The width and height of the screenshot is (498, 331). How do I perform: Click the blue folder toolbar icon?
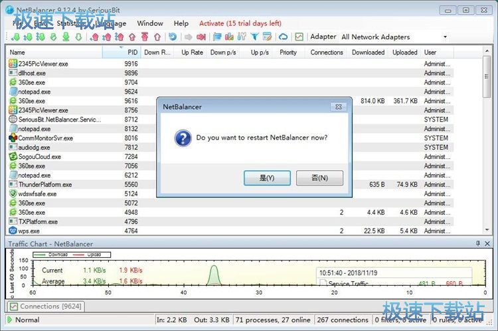click(217, 37)
